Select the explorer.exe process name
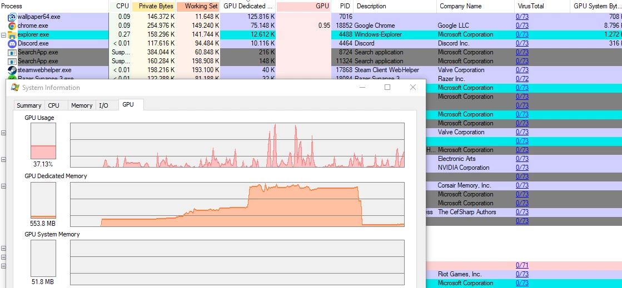 tap(33, 34)
